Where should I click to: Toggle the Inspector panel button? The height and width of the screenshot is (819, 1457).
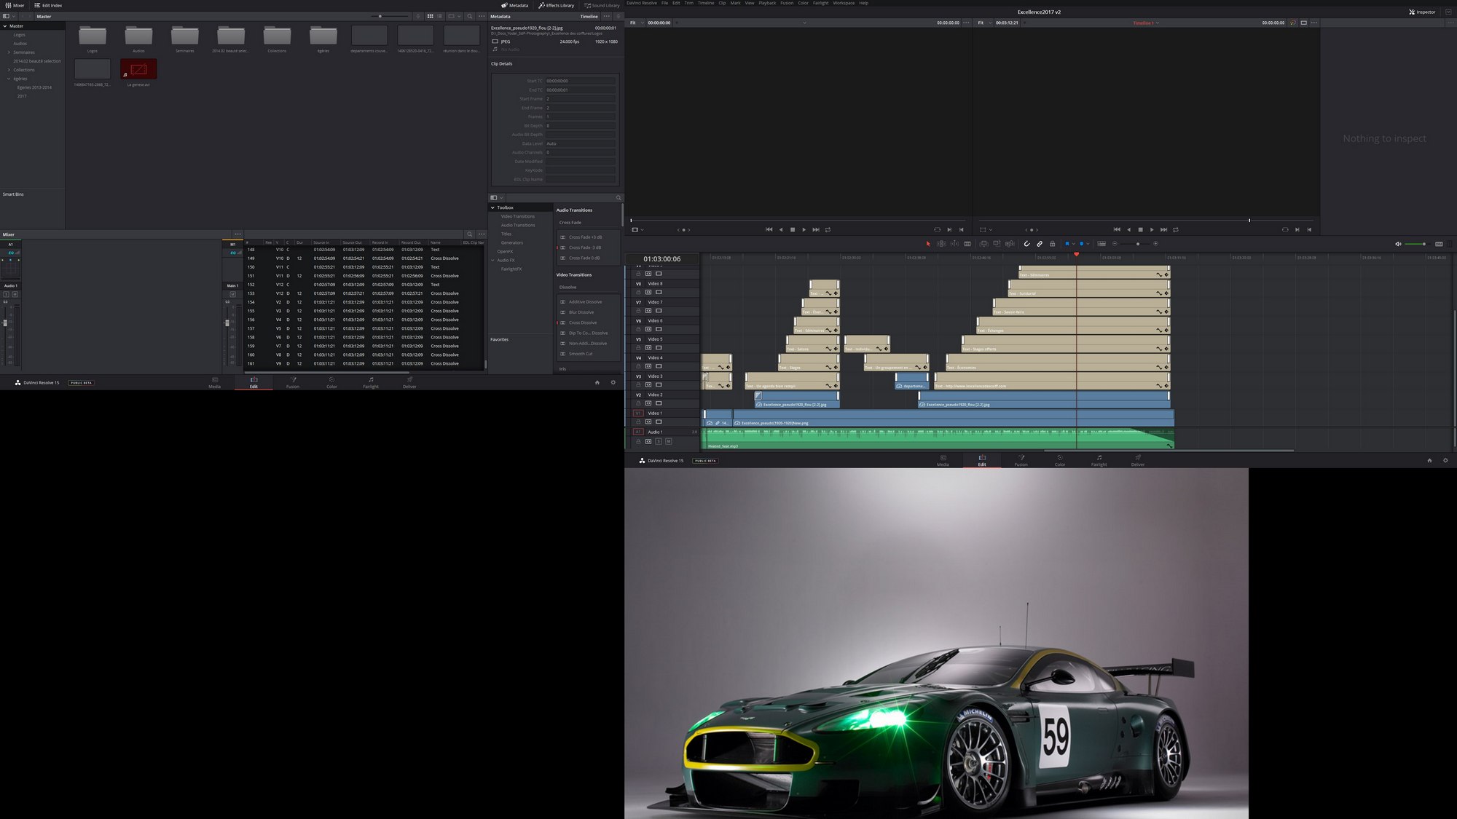coord(1422,12)
